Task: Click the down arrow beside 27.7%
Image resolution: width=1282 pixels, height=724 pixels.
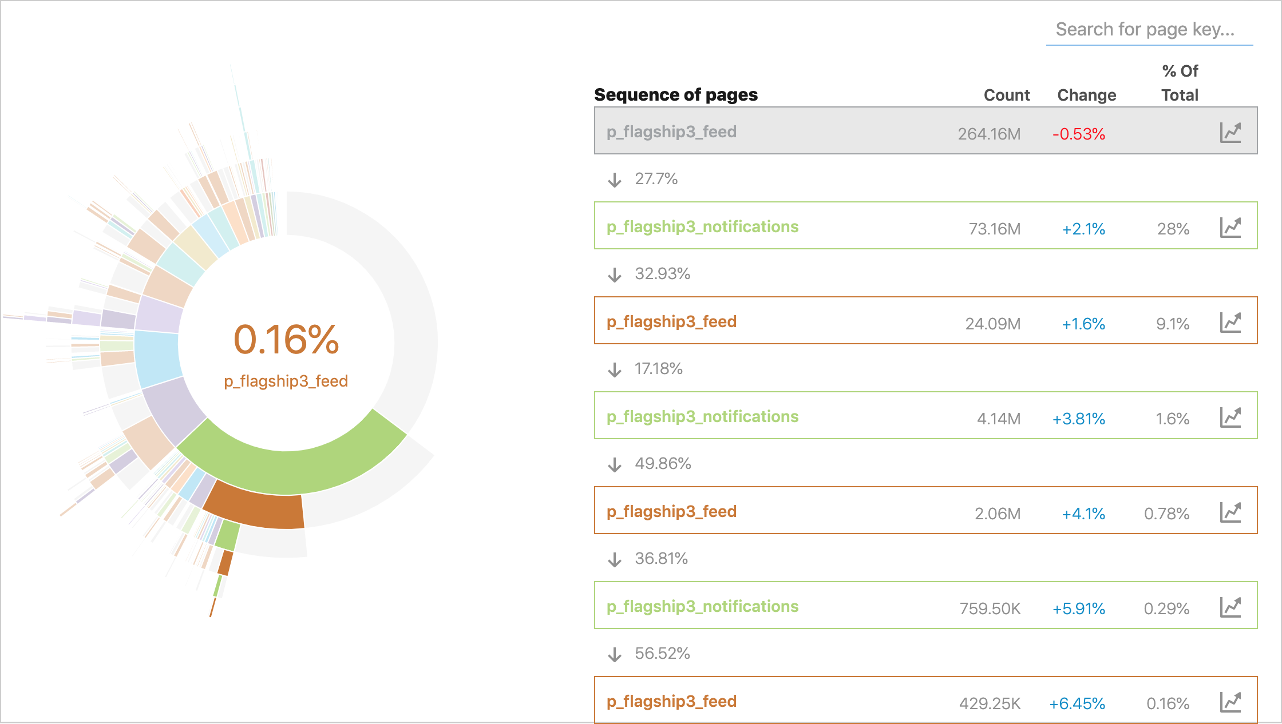Action: point(615,180)
